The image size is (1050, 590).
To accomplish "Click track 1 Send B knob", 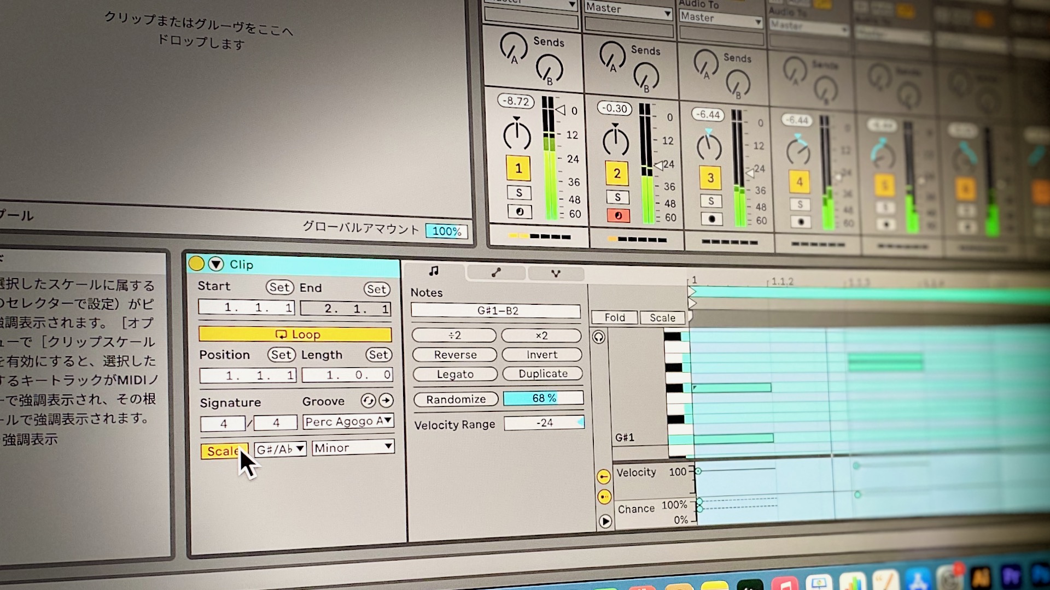I will coord(549,70).
